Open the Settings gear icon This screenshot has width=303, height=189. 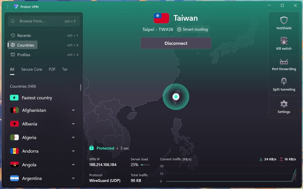click(x=284, y=104)
